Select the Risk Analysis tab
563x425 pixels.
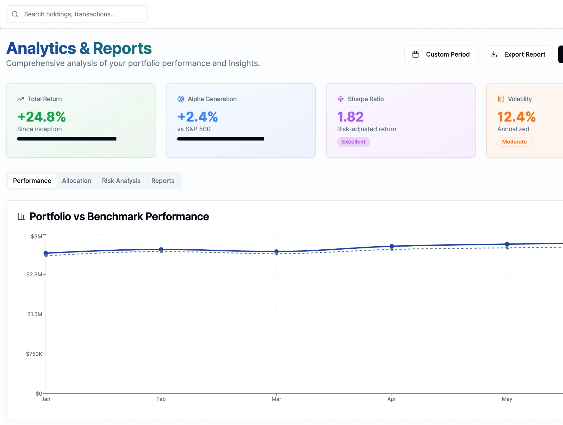pyautogui.click(x=121, y=181)
